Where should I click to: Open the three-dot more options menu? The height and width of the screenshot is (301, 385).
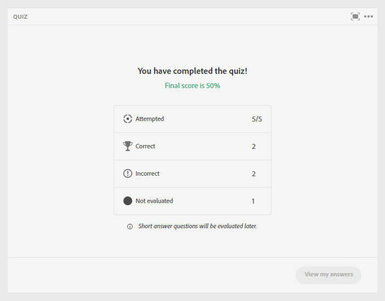369,16
